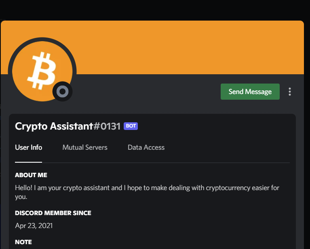Click the BOT badge beside the username
The image size is (310, 249).
[x=131, y=126]
